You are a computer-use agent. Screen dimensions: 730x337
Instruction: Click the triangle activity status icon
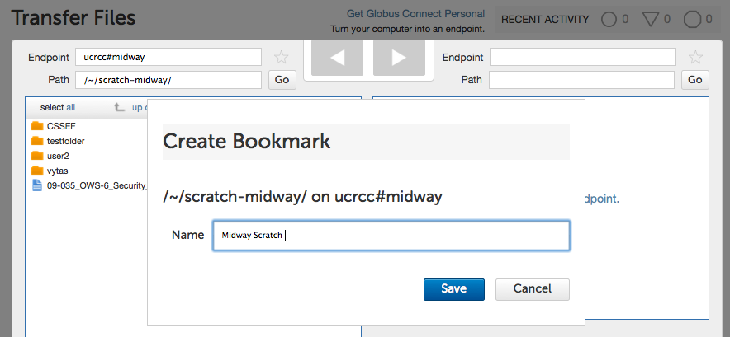650,20
